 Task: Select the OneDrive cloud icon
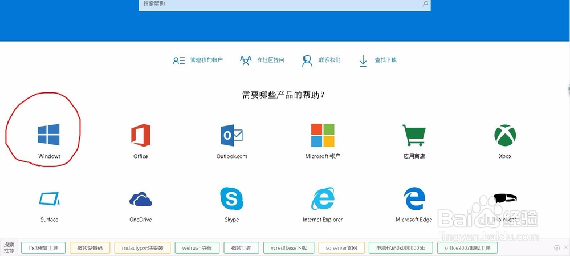point(141,200)
